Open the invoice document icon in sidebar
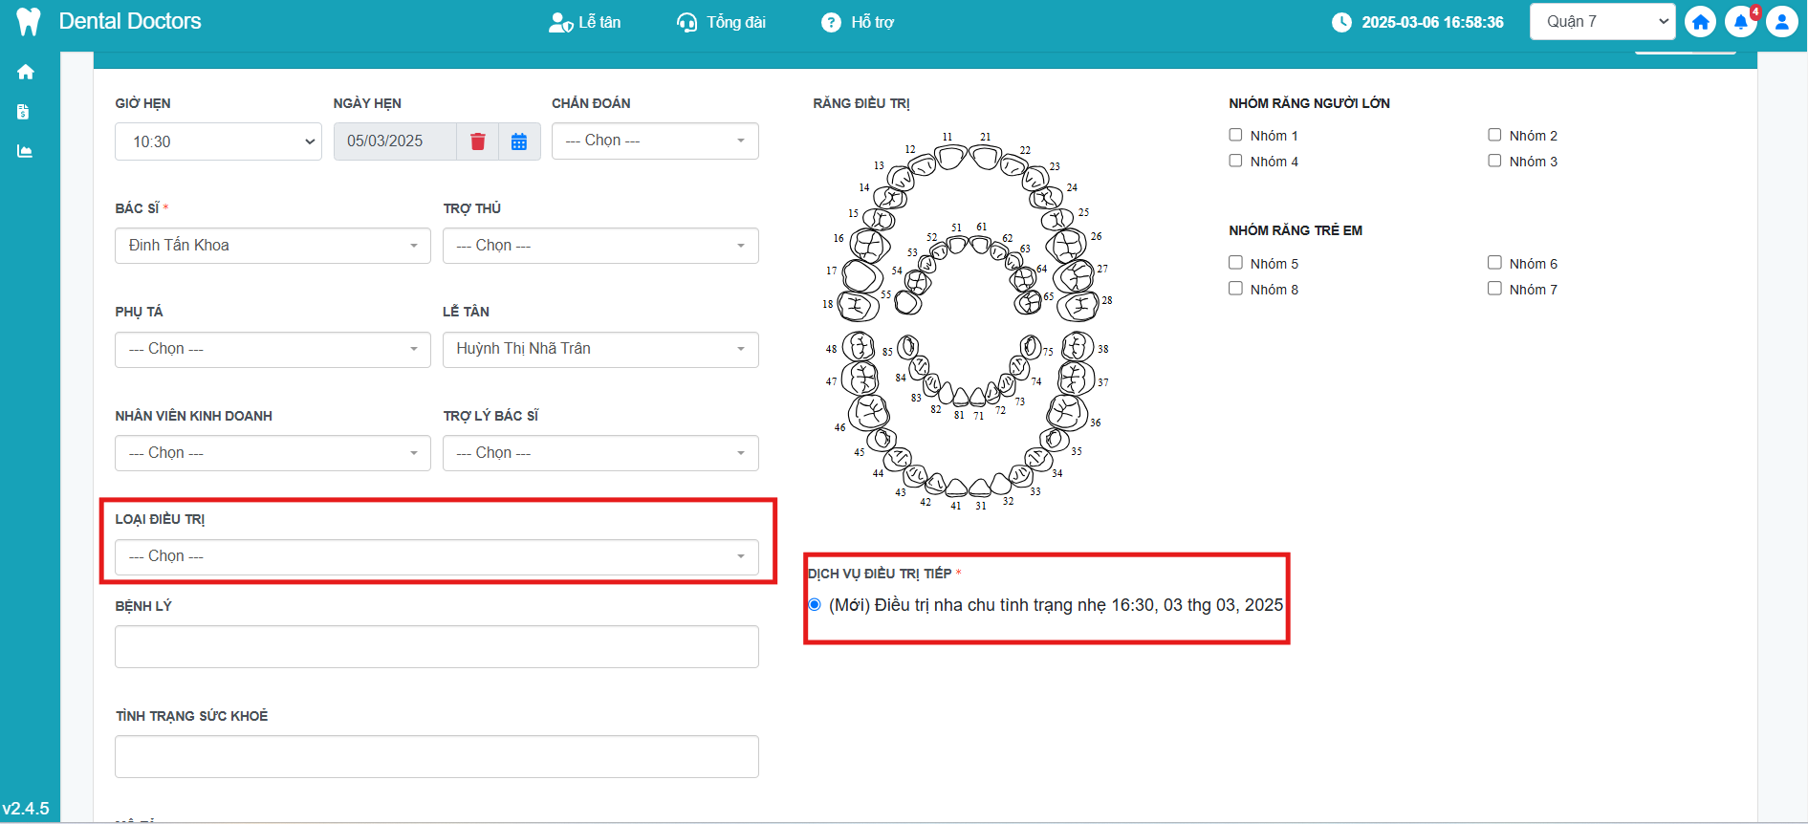Screen dimensions: 1808x824 (x=24, y=112)
